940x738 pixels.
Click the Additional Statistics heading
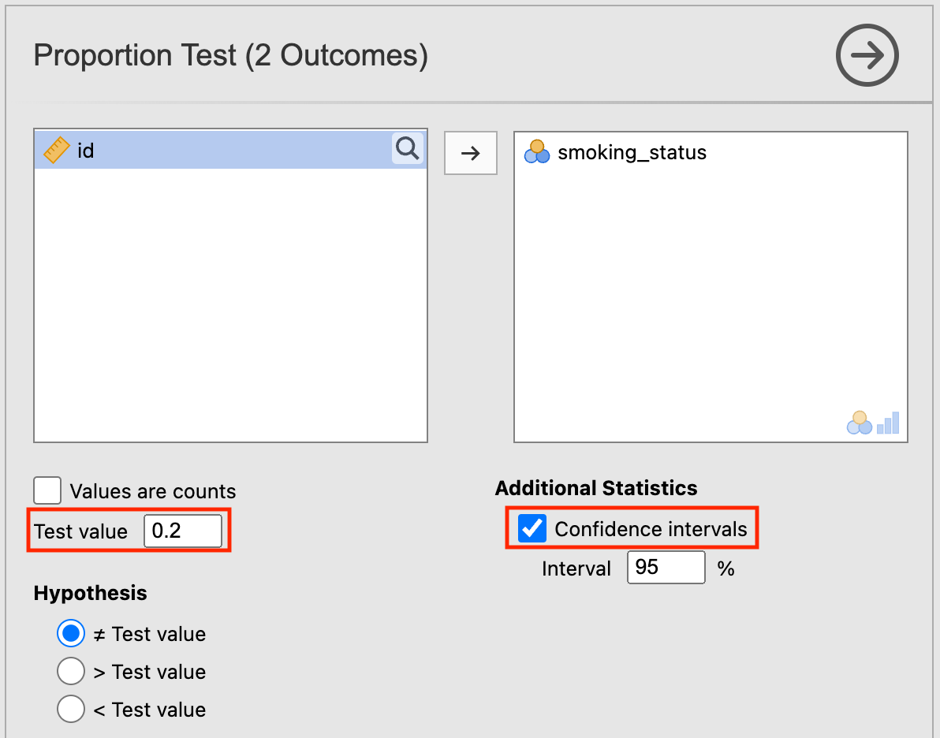tap(596, 488)
